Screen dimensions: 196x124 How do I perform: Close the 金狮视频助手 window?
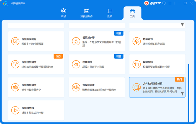(x=191, y=3)
